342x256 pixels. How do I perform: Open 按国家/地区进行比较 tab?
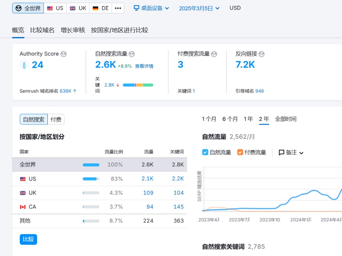click(119, 30)
